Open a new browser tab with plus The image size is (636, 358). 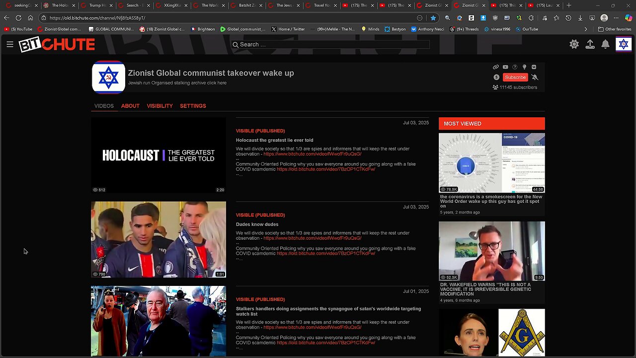pyautogui.click(x=569, y=5)
